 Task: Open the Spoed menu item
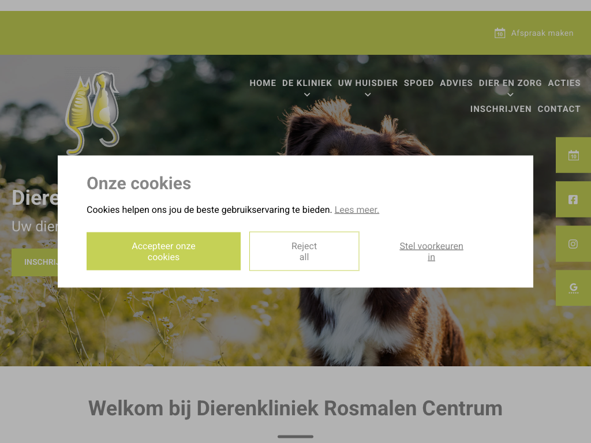419,83
